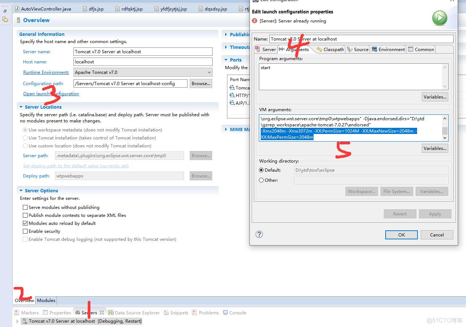
Task: Close the Servers view with its X
Action: [x=102, y=313]
